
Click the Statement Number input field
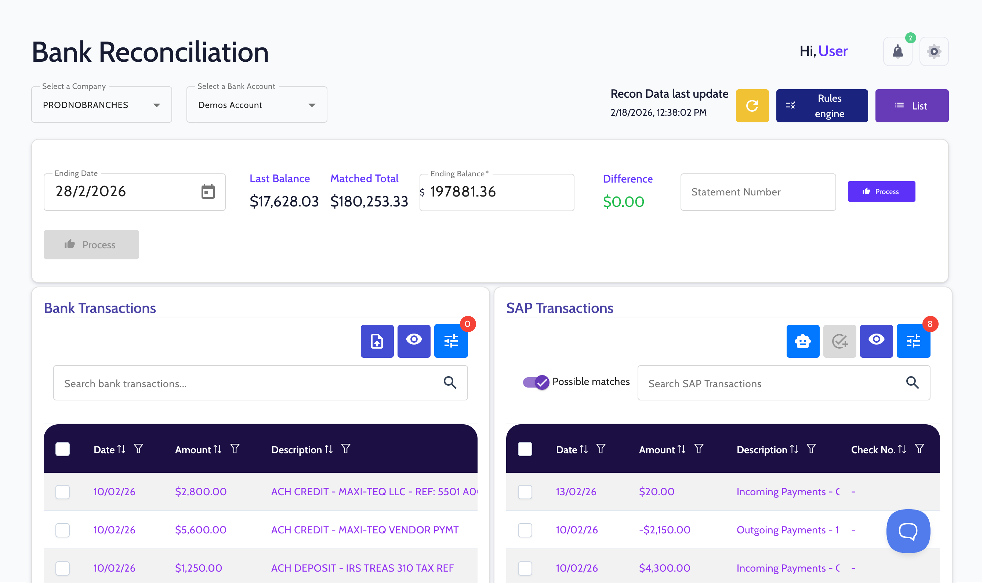(758, 192)
